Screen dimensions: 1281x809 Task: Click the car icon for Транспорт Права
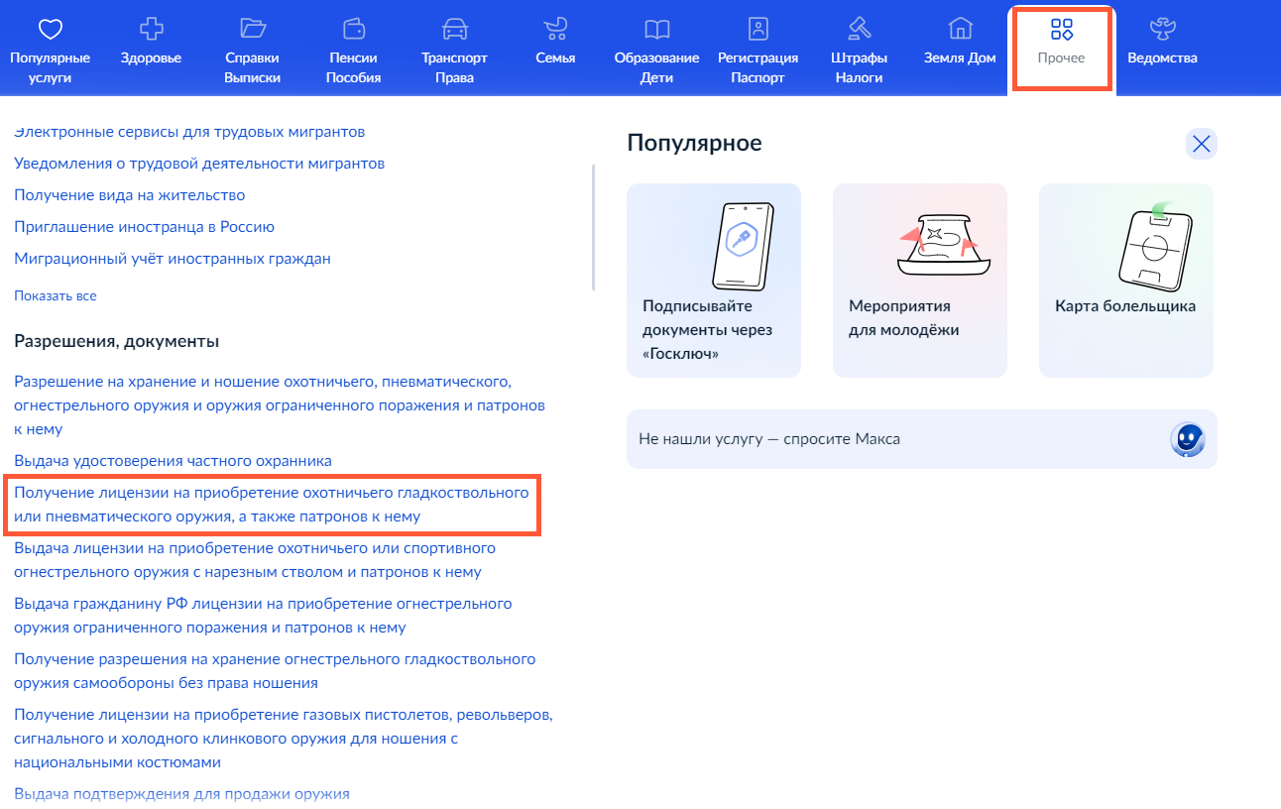click(454, 29)
